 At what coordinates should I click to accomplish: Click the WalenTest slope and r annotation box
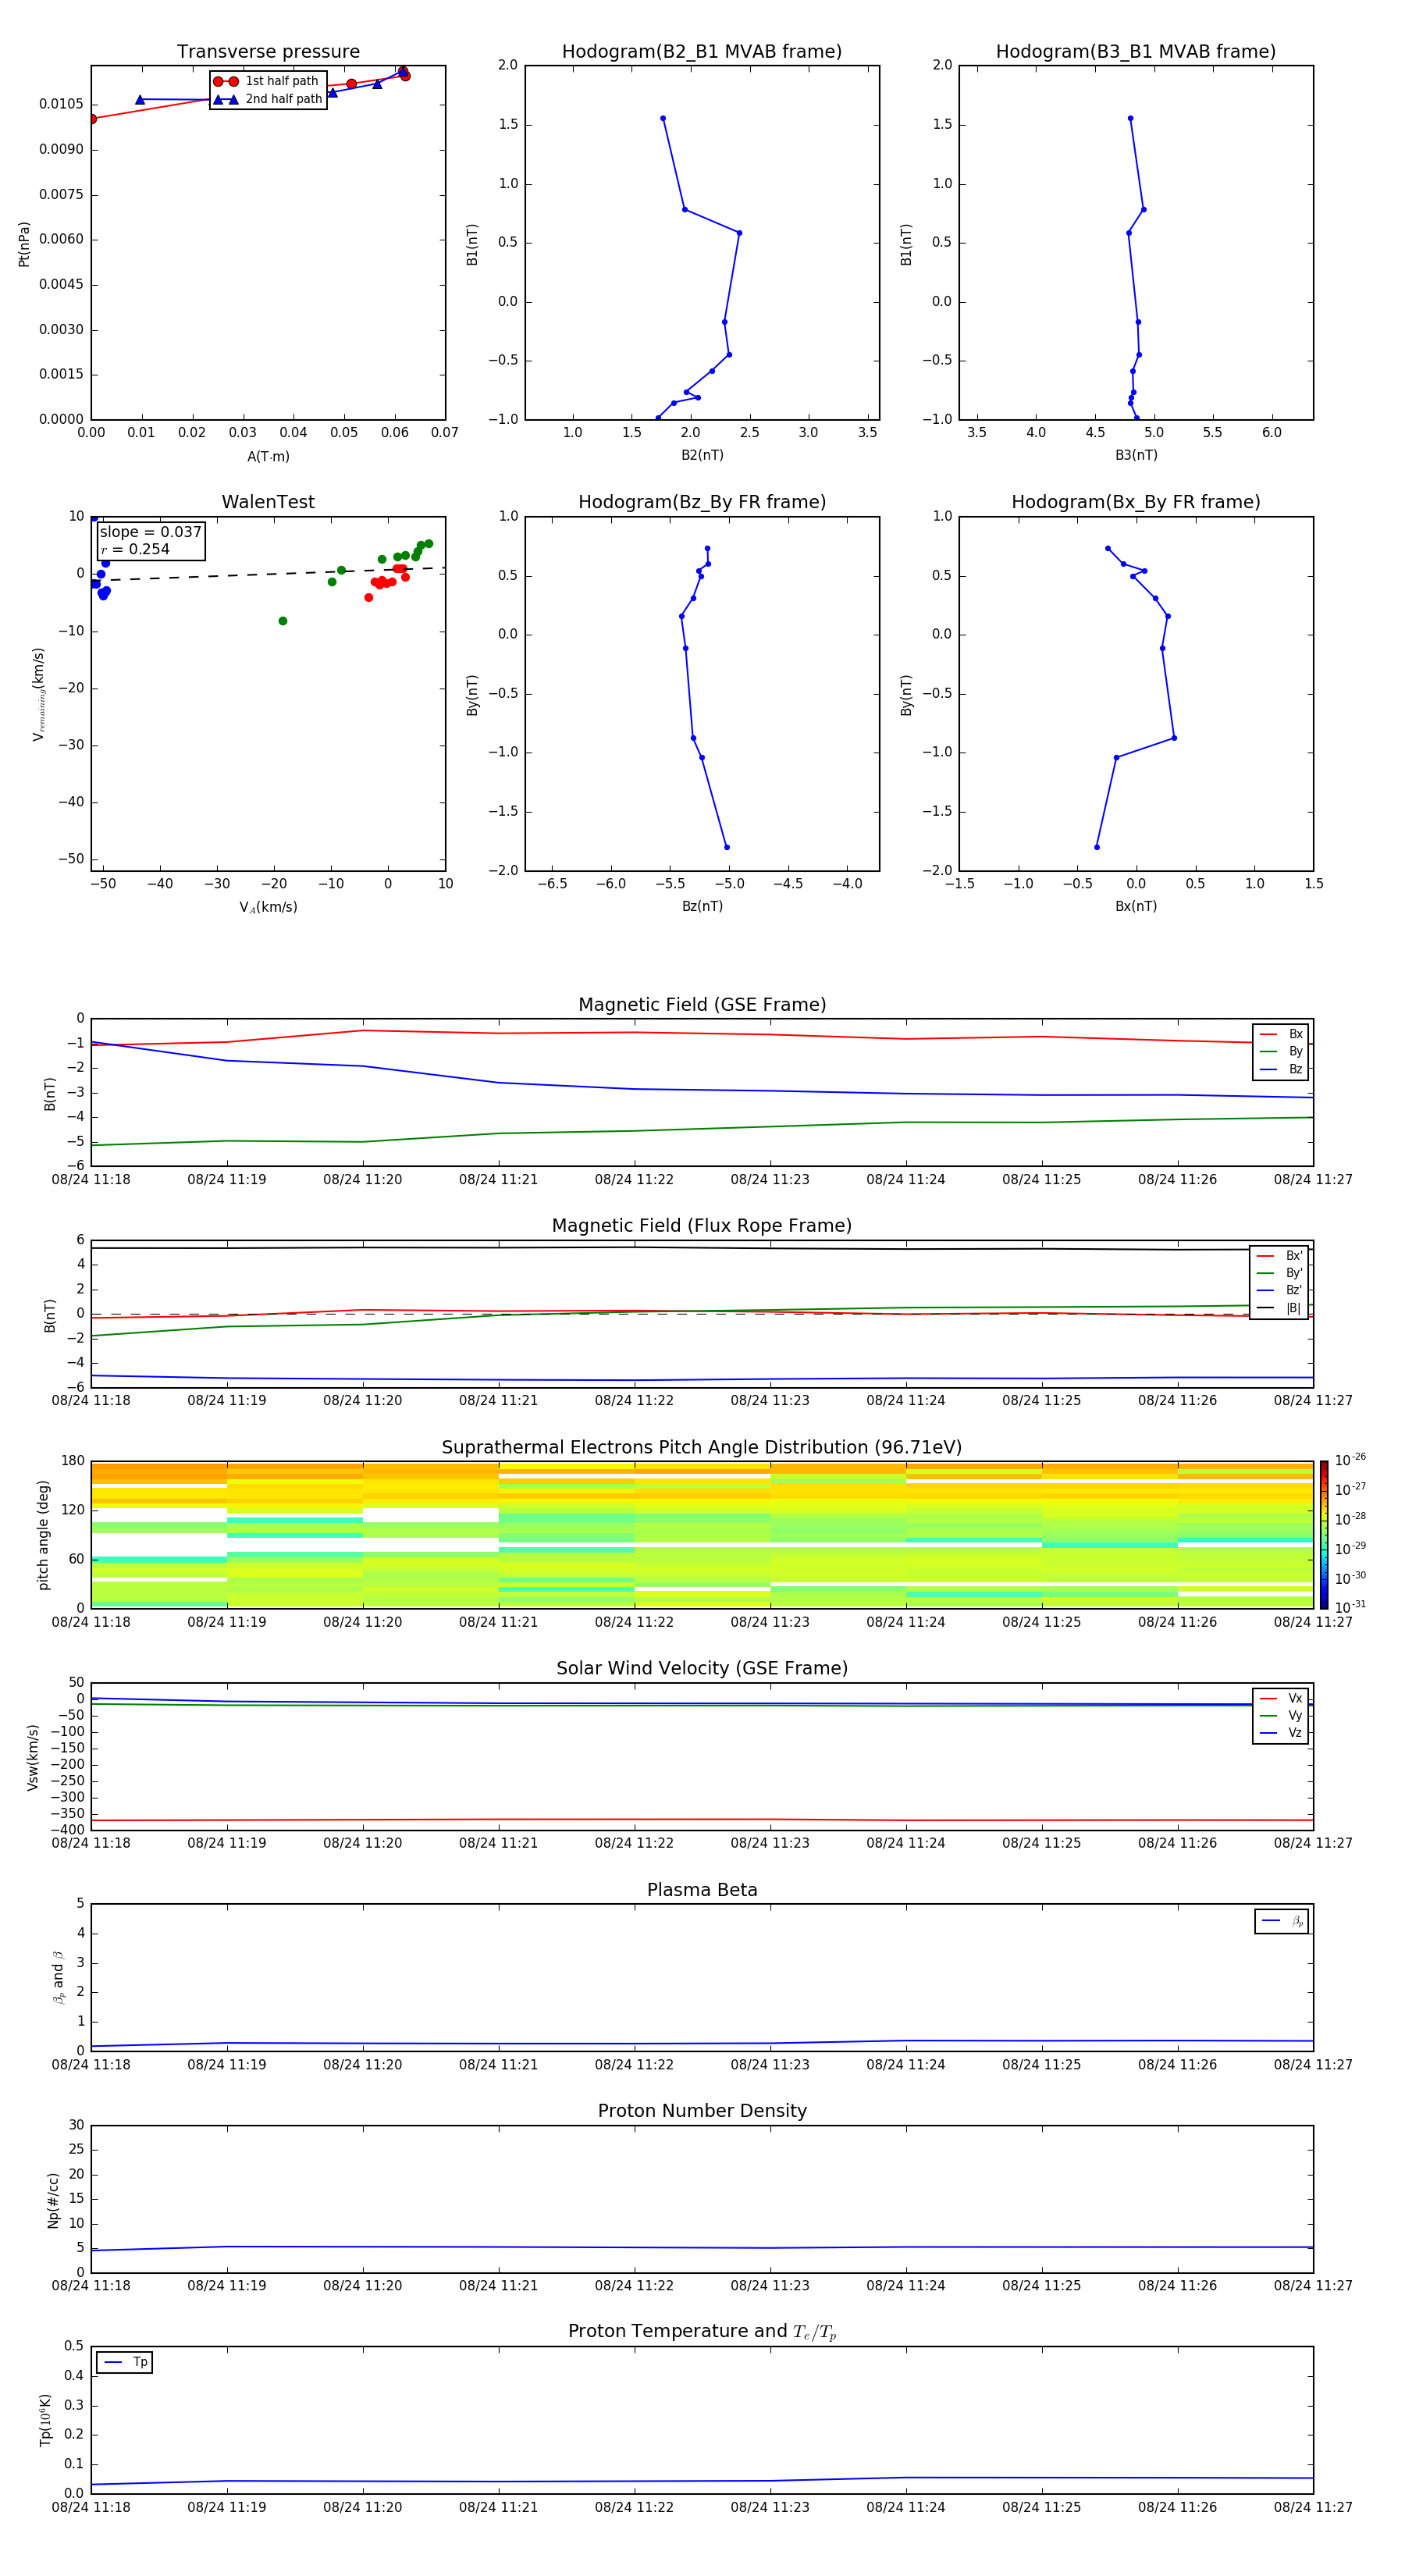(x=151, y=541)
